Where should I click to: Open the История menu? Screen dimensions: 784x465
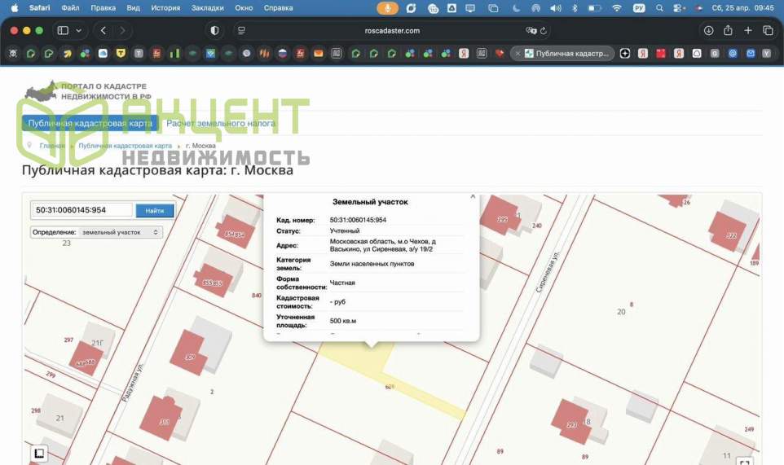165,7
